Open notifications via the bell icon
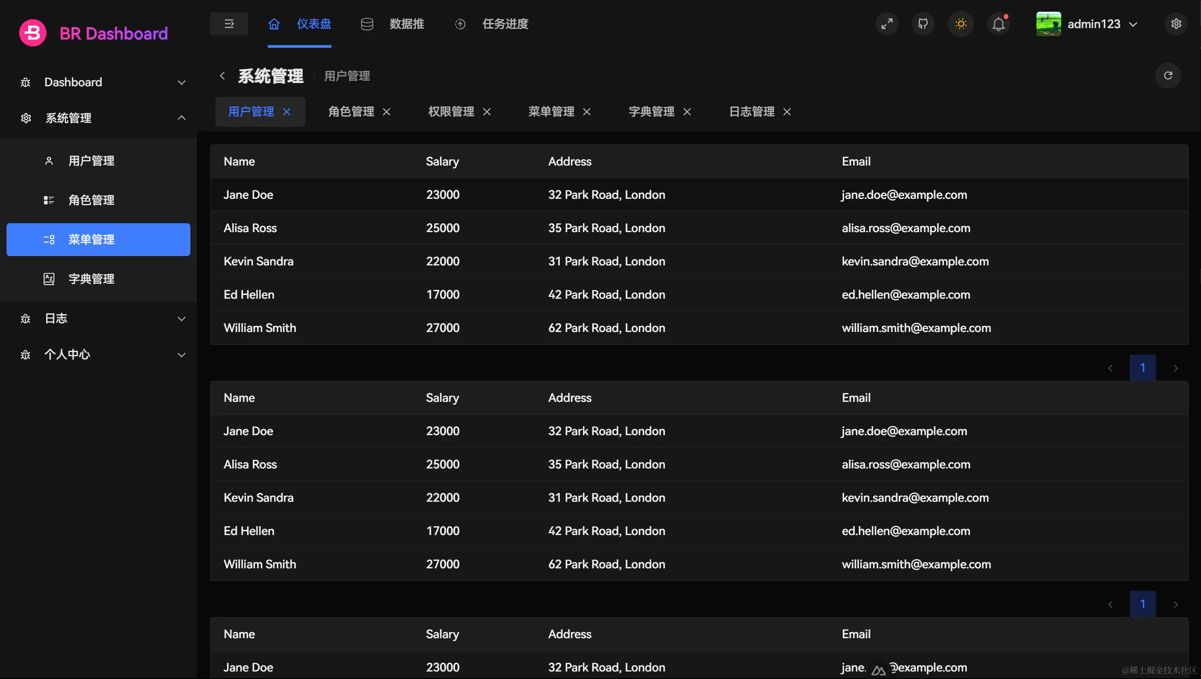1201x679 pixels. 998,23
